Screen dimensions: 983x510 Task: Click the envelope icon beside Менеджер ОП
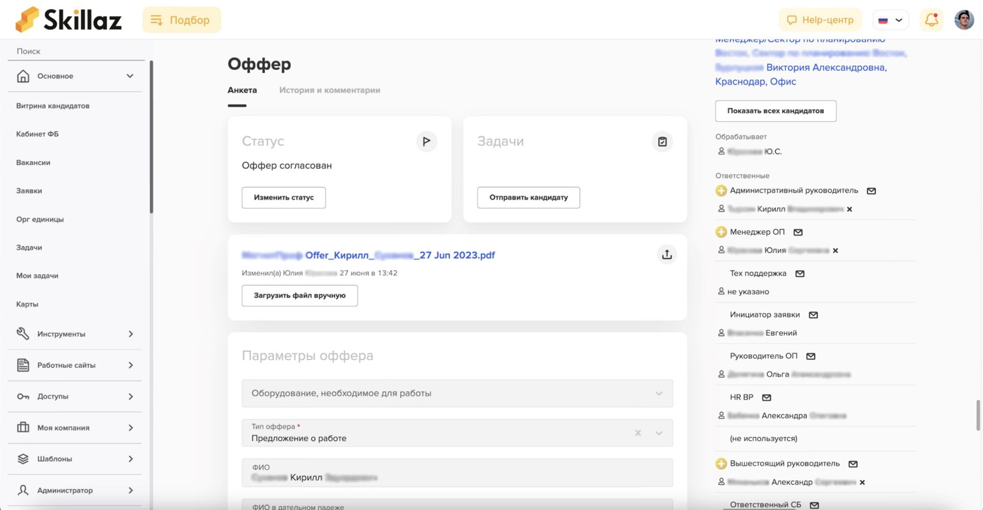coord(798,232)
